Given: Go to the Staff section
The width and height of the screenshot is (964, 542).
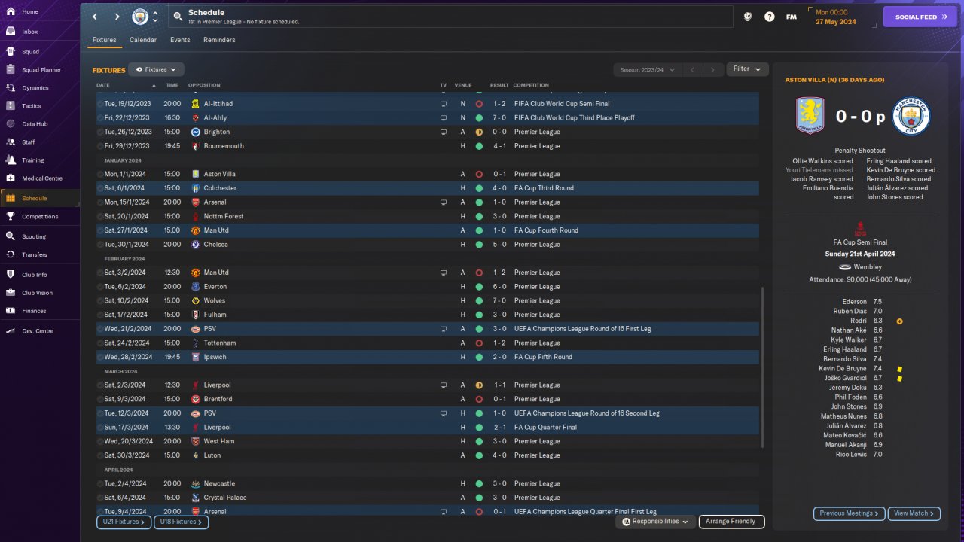Looking at the screenshot, I should 29,142.
